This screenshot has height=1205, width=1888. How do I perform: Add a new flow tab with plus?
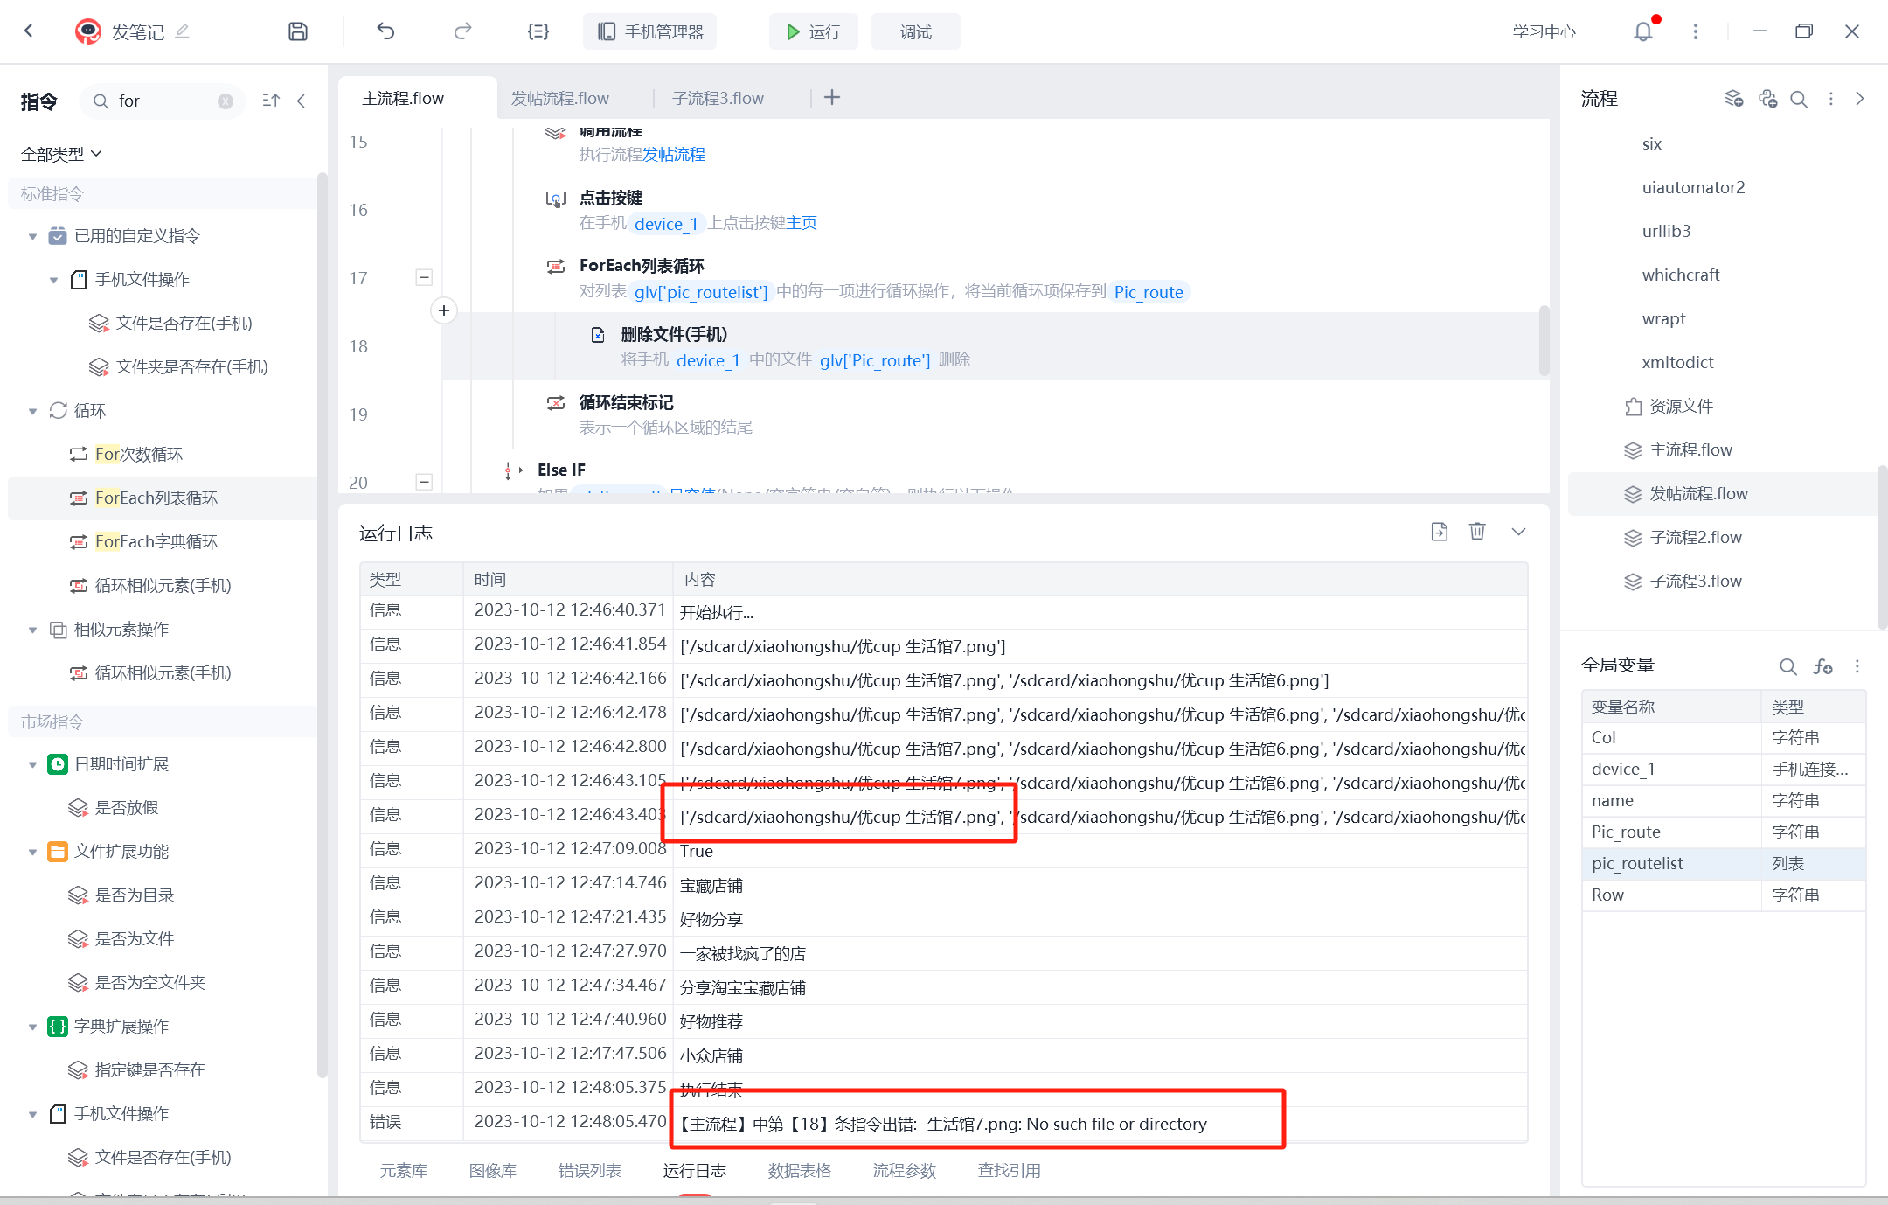pyautogui.click(x=832, y=97)
